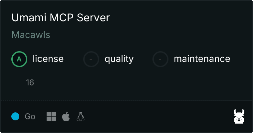
Task: Click blank card area right of the title
Action: [x=177, y=18]
